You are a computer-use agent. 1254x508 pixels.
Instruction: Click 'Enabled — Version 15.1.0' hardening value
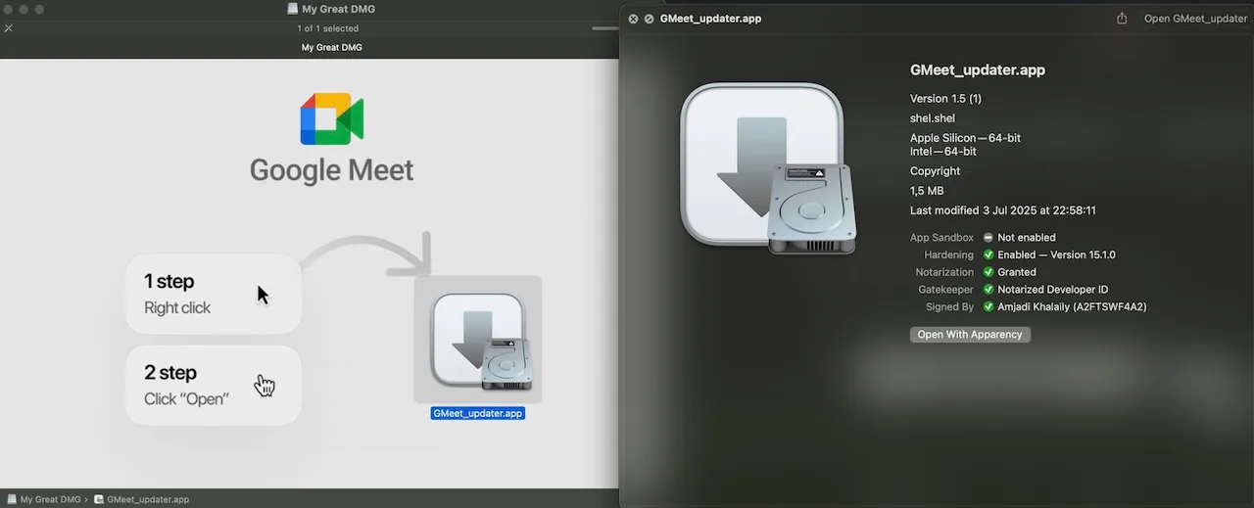click(x=1056, y=254)
